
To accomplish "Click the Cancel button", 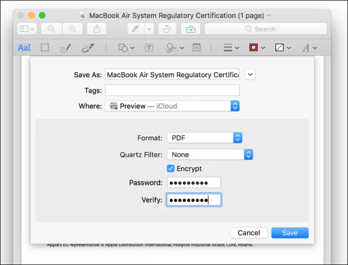I will [x=249, y=232].
